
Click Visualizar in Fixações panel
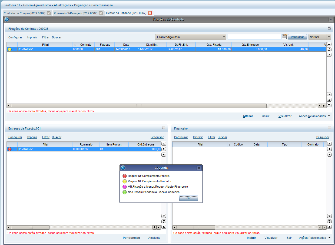285,116
